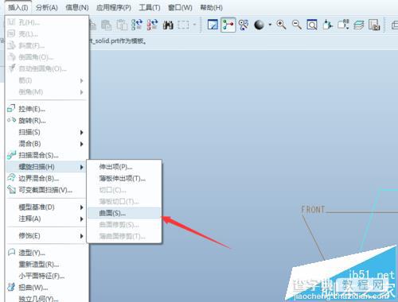398x302 pixels.
Task: Toggle the Spin Center icon
Action: click(228, 25)
